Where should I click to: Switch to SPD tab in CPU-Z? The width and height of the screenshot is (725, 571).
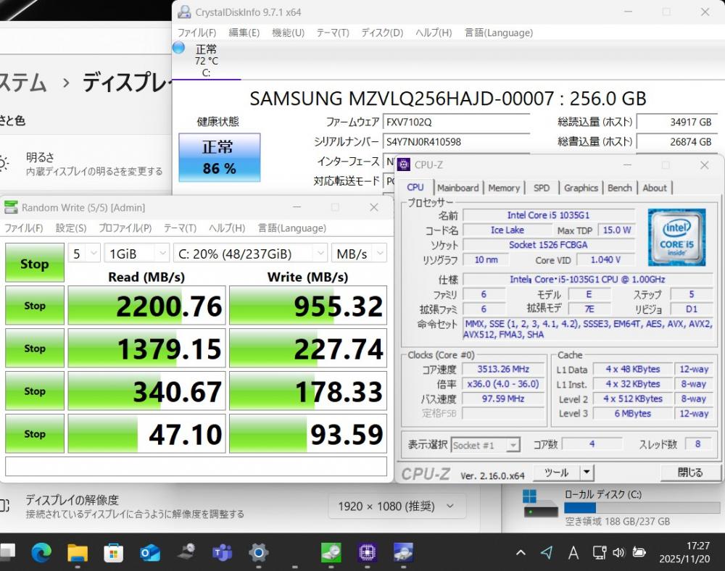pos(542,188)
